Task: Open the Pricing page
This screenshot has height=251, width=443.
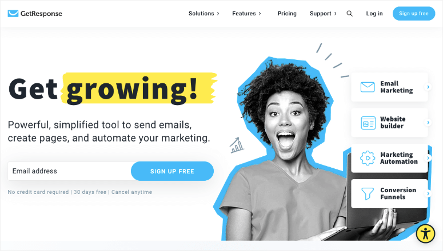Action: [287, 14]
